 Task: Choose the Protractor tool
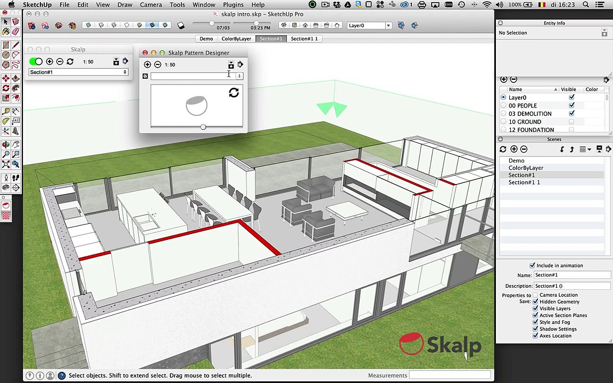click(x=5, y=121)
